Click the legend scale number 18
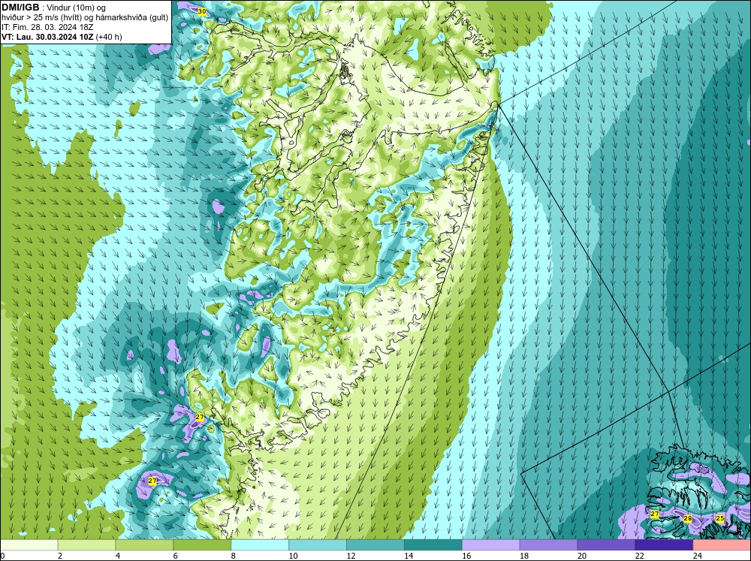Screen dimensions: 751x561 tap(524, 556)
